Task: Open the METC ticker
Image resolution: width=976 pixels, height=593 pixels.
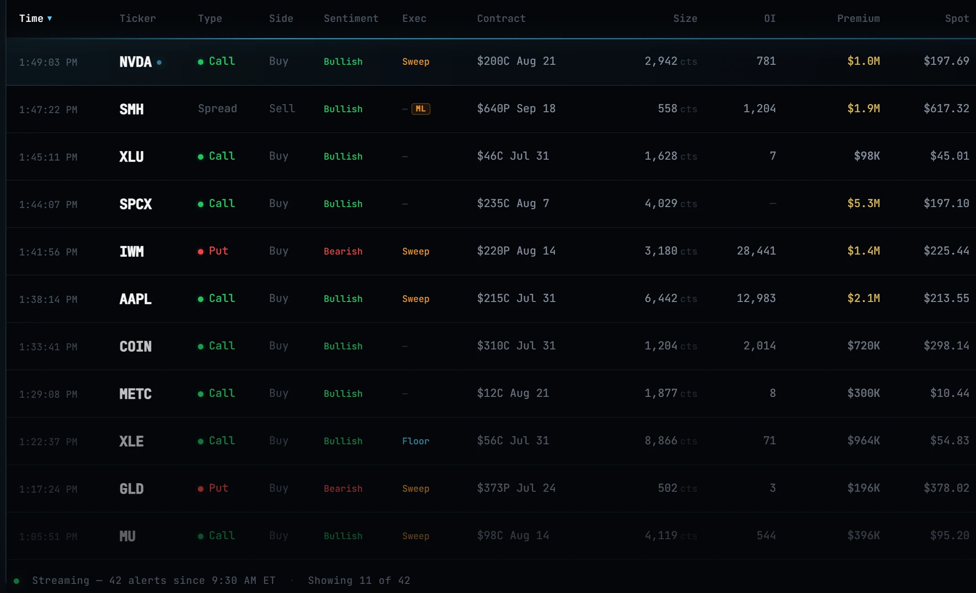Action: [x=135, y=394]
